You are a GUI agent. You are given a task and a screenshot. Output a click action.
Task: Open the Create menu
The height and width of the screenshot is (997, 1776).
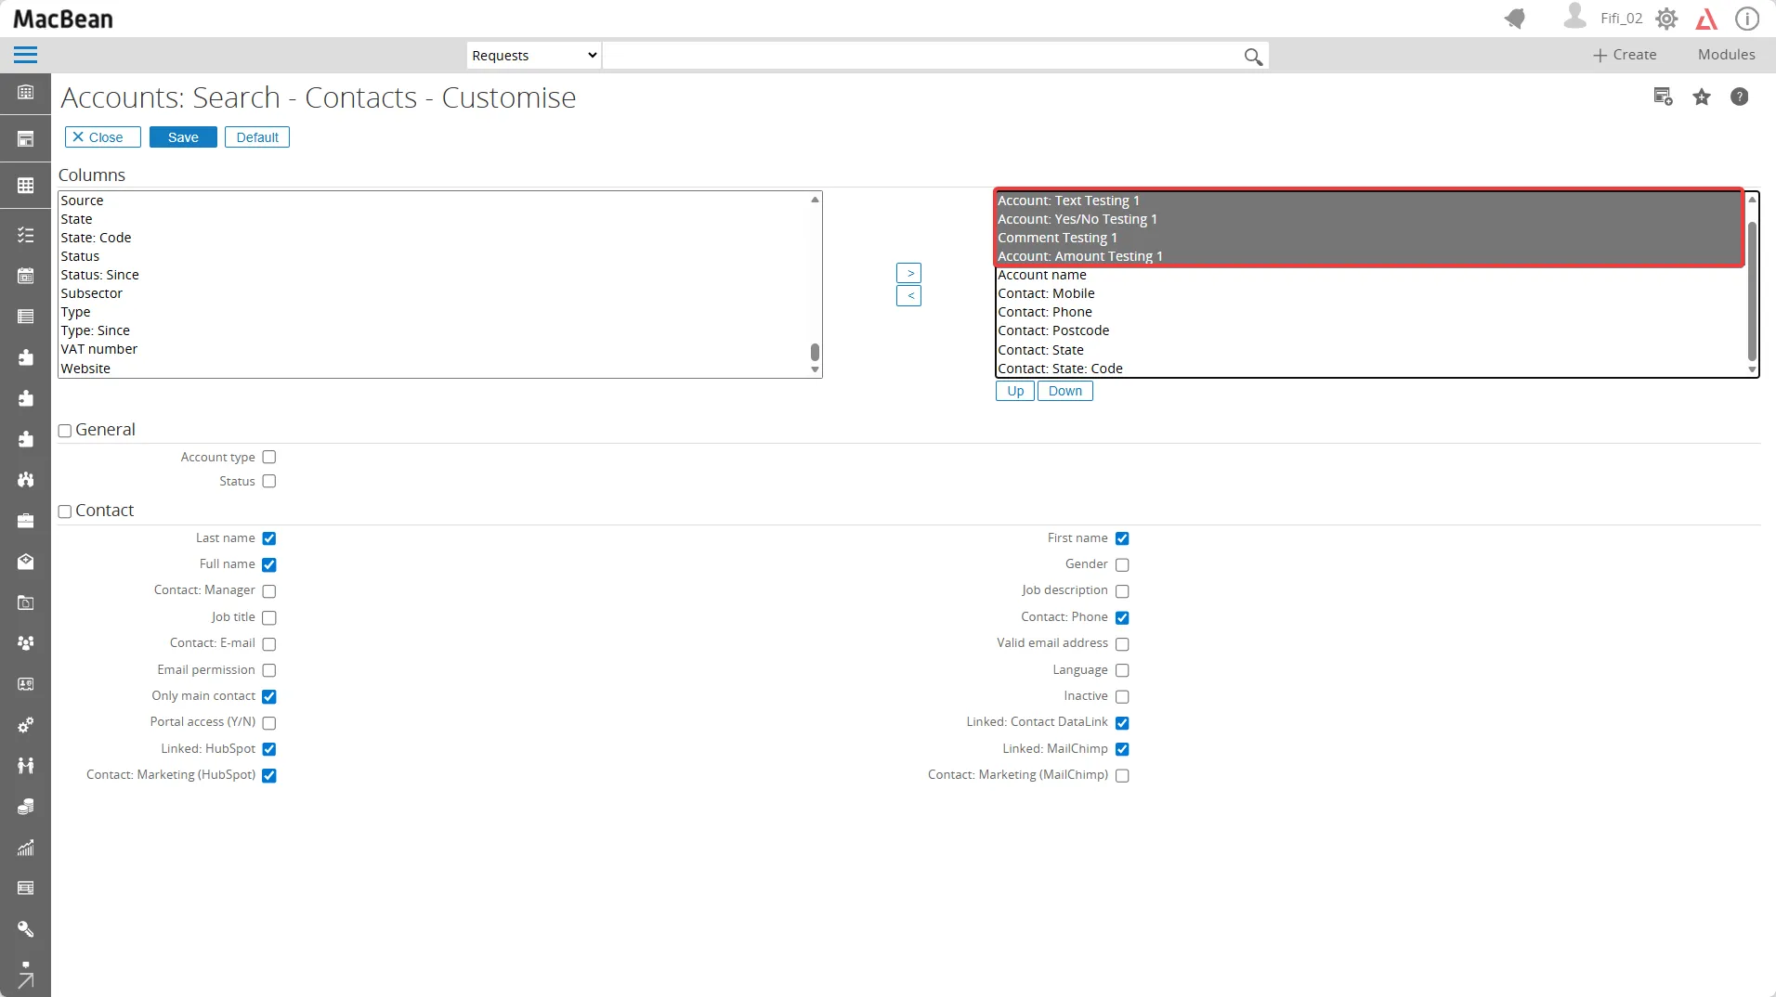tap(1625, 55)
